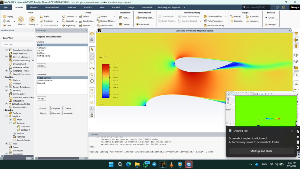The image size is (300, 169).
Task: Click the Compose... button
Action: [56, 108]
